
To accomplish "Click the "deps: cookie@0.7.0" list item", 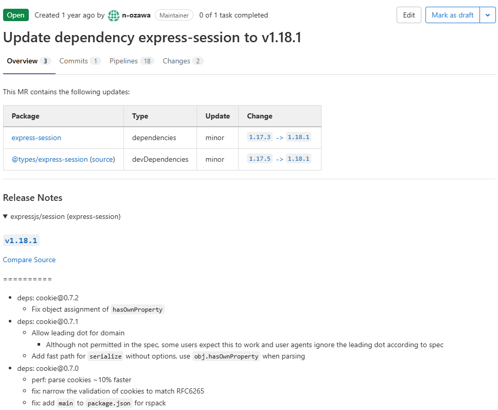I will 48,368.
